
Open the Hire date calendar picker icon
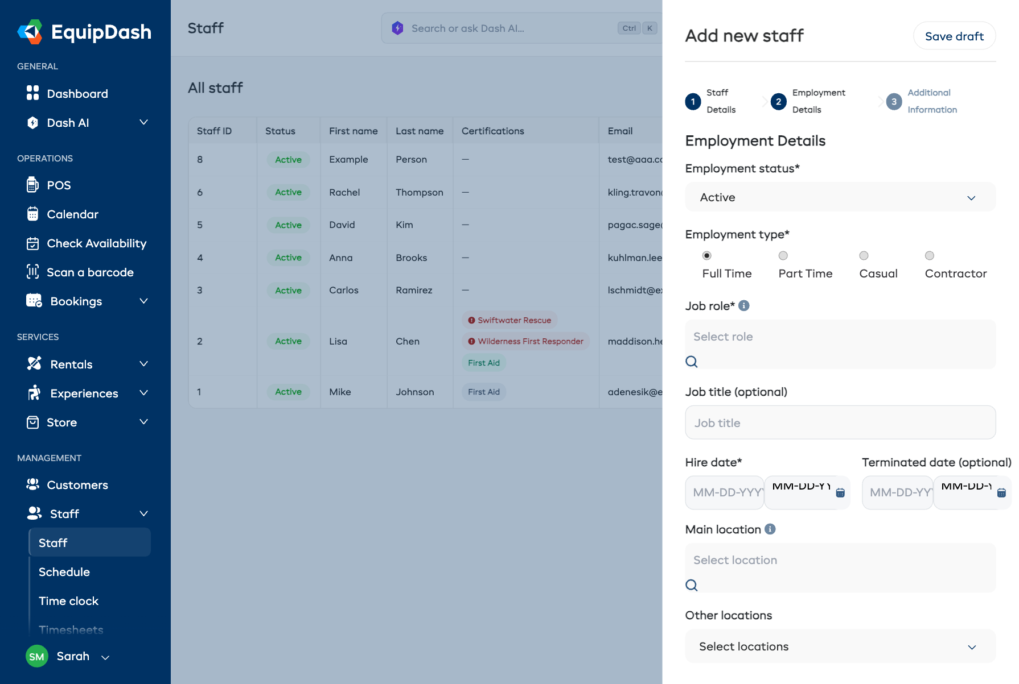click(x=840, y=493)
